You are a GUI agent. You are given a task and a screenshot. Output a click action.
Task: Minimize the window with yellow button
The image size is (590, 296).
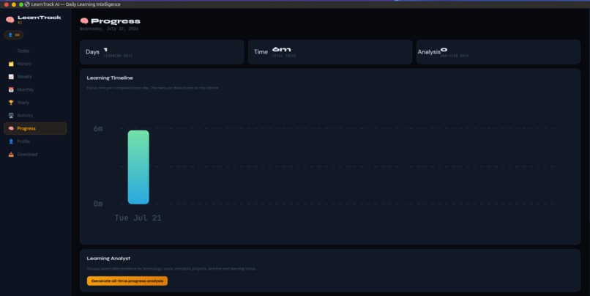click(x=14, y=4)
